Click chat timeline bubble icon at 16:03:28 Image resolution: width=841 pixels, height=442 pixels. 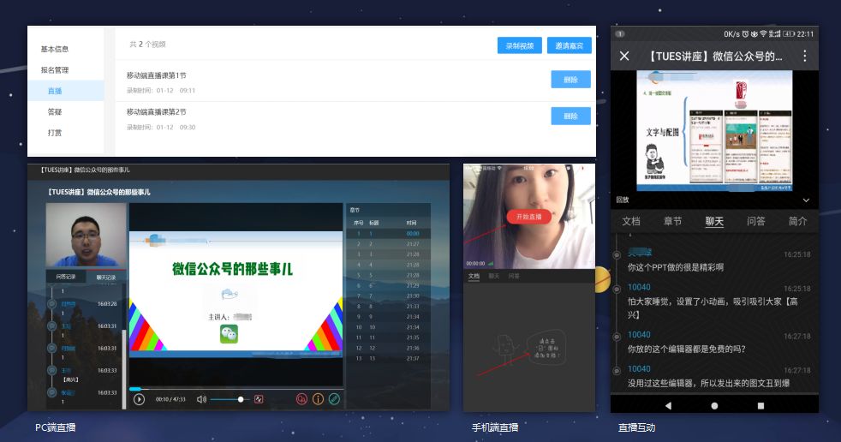(x=52, y=303)
